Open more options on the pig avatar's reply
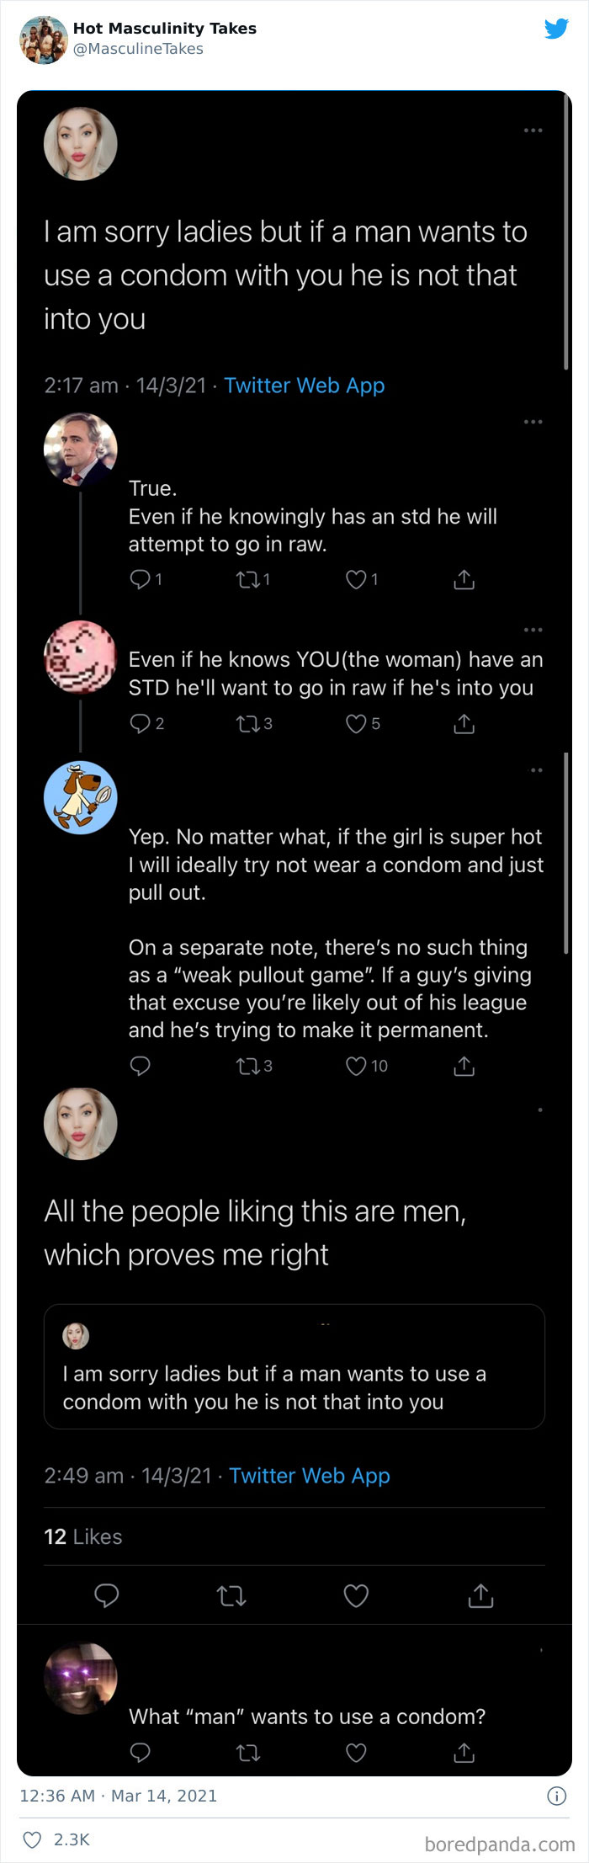The image size is (589, 1863). (x=533, y=629)
